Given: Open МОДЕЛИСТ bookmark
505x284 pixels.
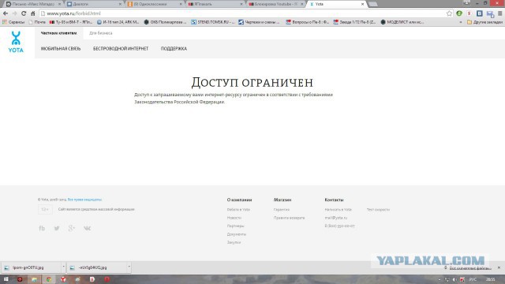Looking at the screenshot, I should (x=402, y=22).
